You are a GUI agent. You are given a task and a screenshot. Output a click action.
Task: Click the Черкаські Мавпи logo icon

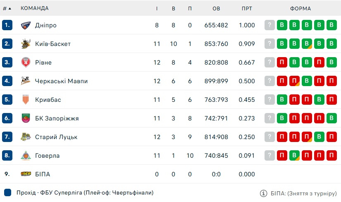(x=26, y=81)
